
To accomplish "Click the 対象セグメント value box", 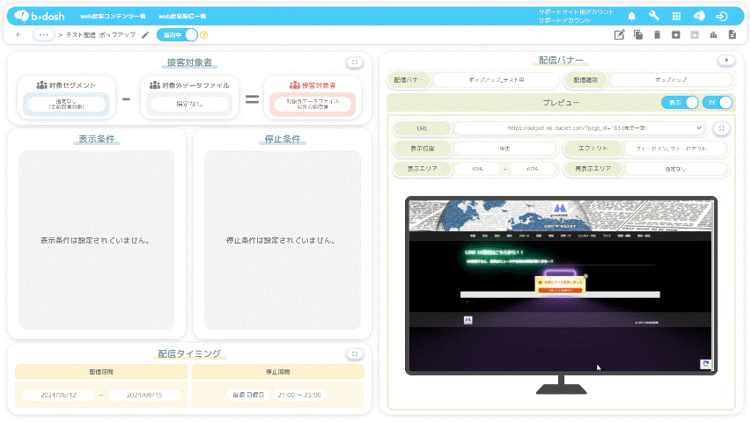I will coord(66,105).
